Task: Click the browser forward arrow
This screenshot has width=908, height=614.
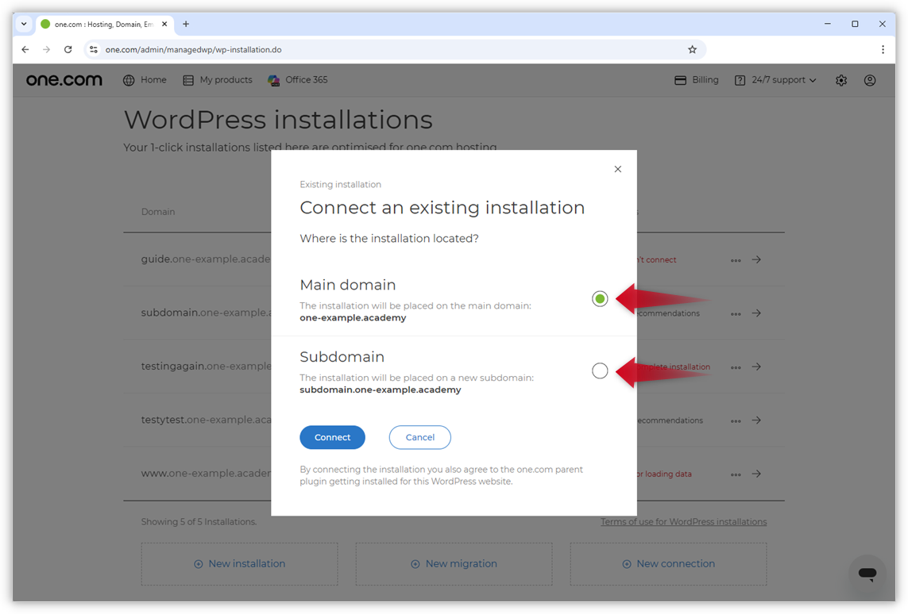Action: 46,50
